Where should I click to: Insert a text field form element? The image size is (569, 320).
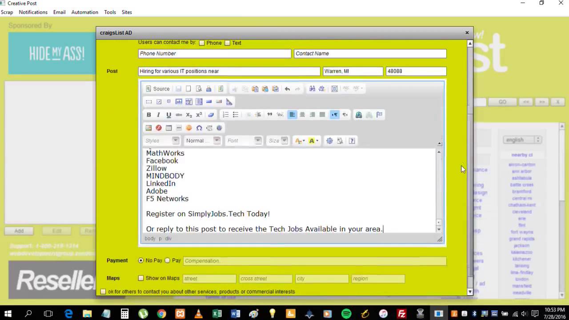pos(179,102)
